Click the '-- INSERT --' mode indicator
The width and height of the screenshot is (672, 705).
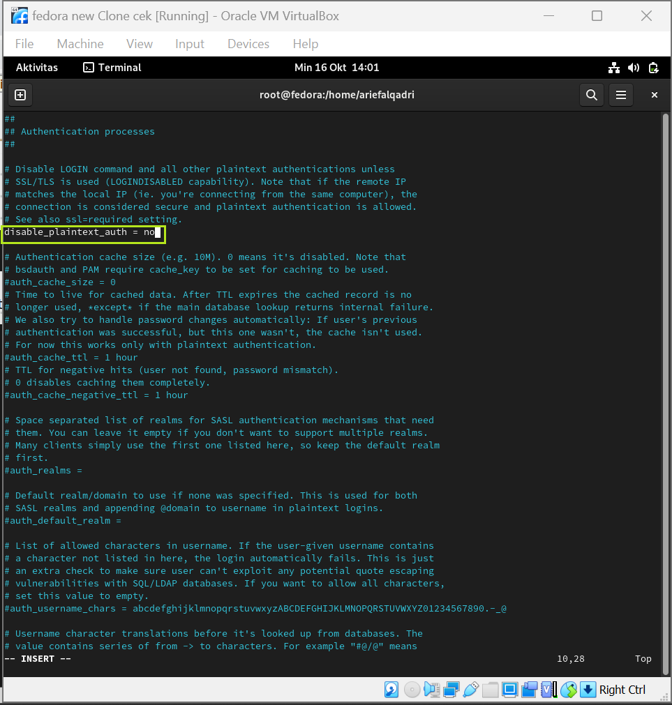[x=38, y=659]
